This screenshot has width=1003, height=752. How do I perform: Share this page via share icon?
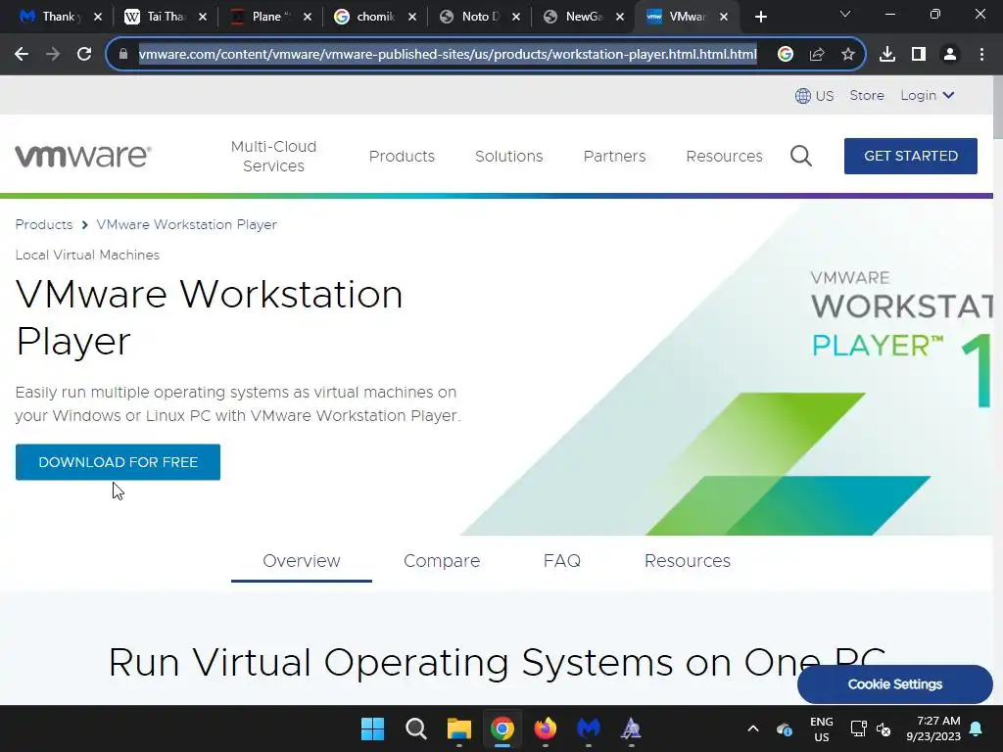pyautogui.click(x=817, y=55)
